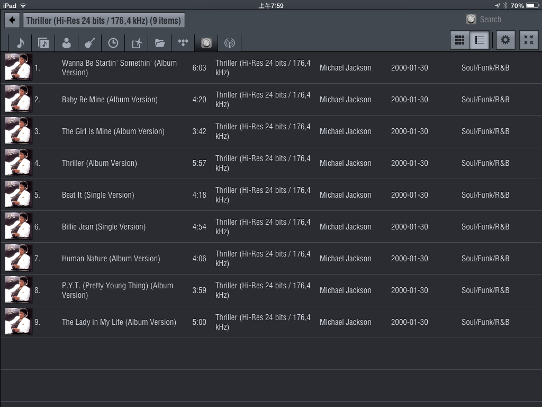Go back using the left arrow button
542x407 pixels.
click(x=12, y=21)
